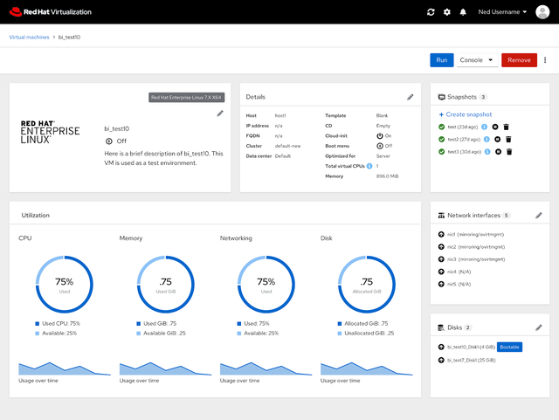Click the Networking Used: 75% legend swatch
Viewport: 559px width, 420px height.
[x=238, y=324]
